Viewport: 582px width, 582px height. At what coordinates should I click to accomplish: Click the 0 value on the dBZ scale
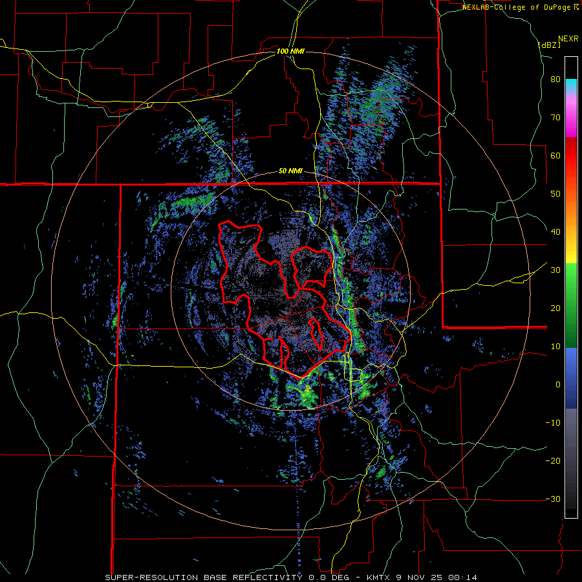pyautogui.click(x=558, y=385)
